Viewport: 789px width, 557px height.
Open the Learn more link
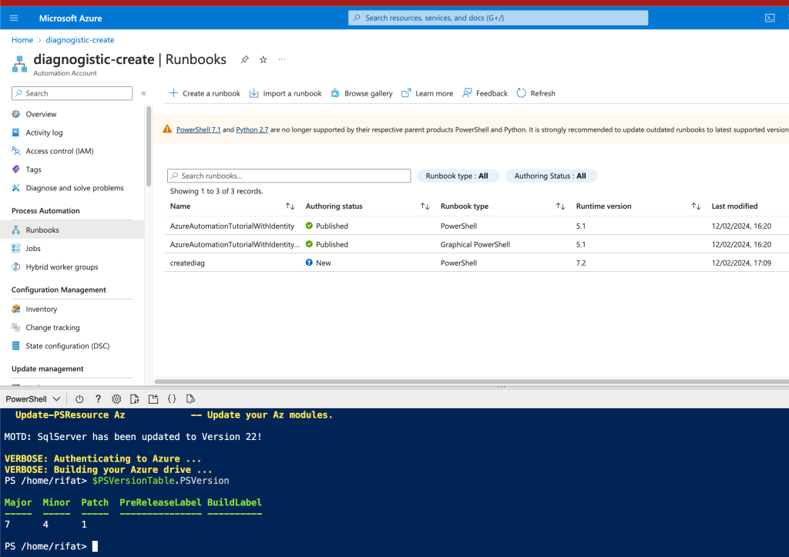(427, 93)
